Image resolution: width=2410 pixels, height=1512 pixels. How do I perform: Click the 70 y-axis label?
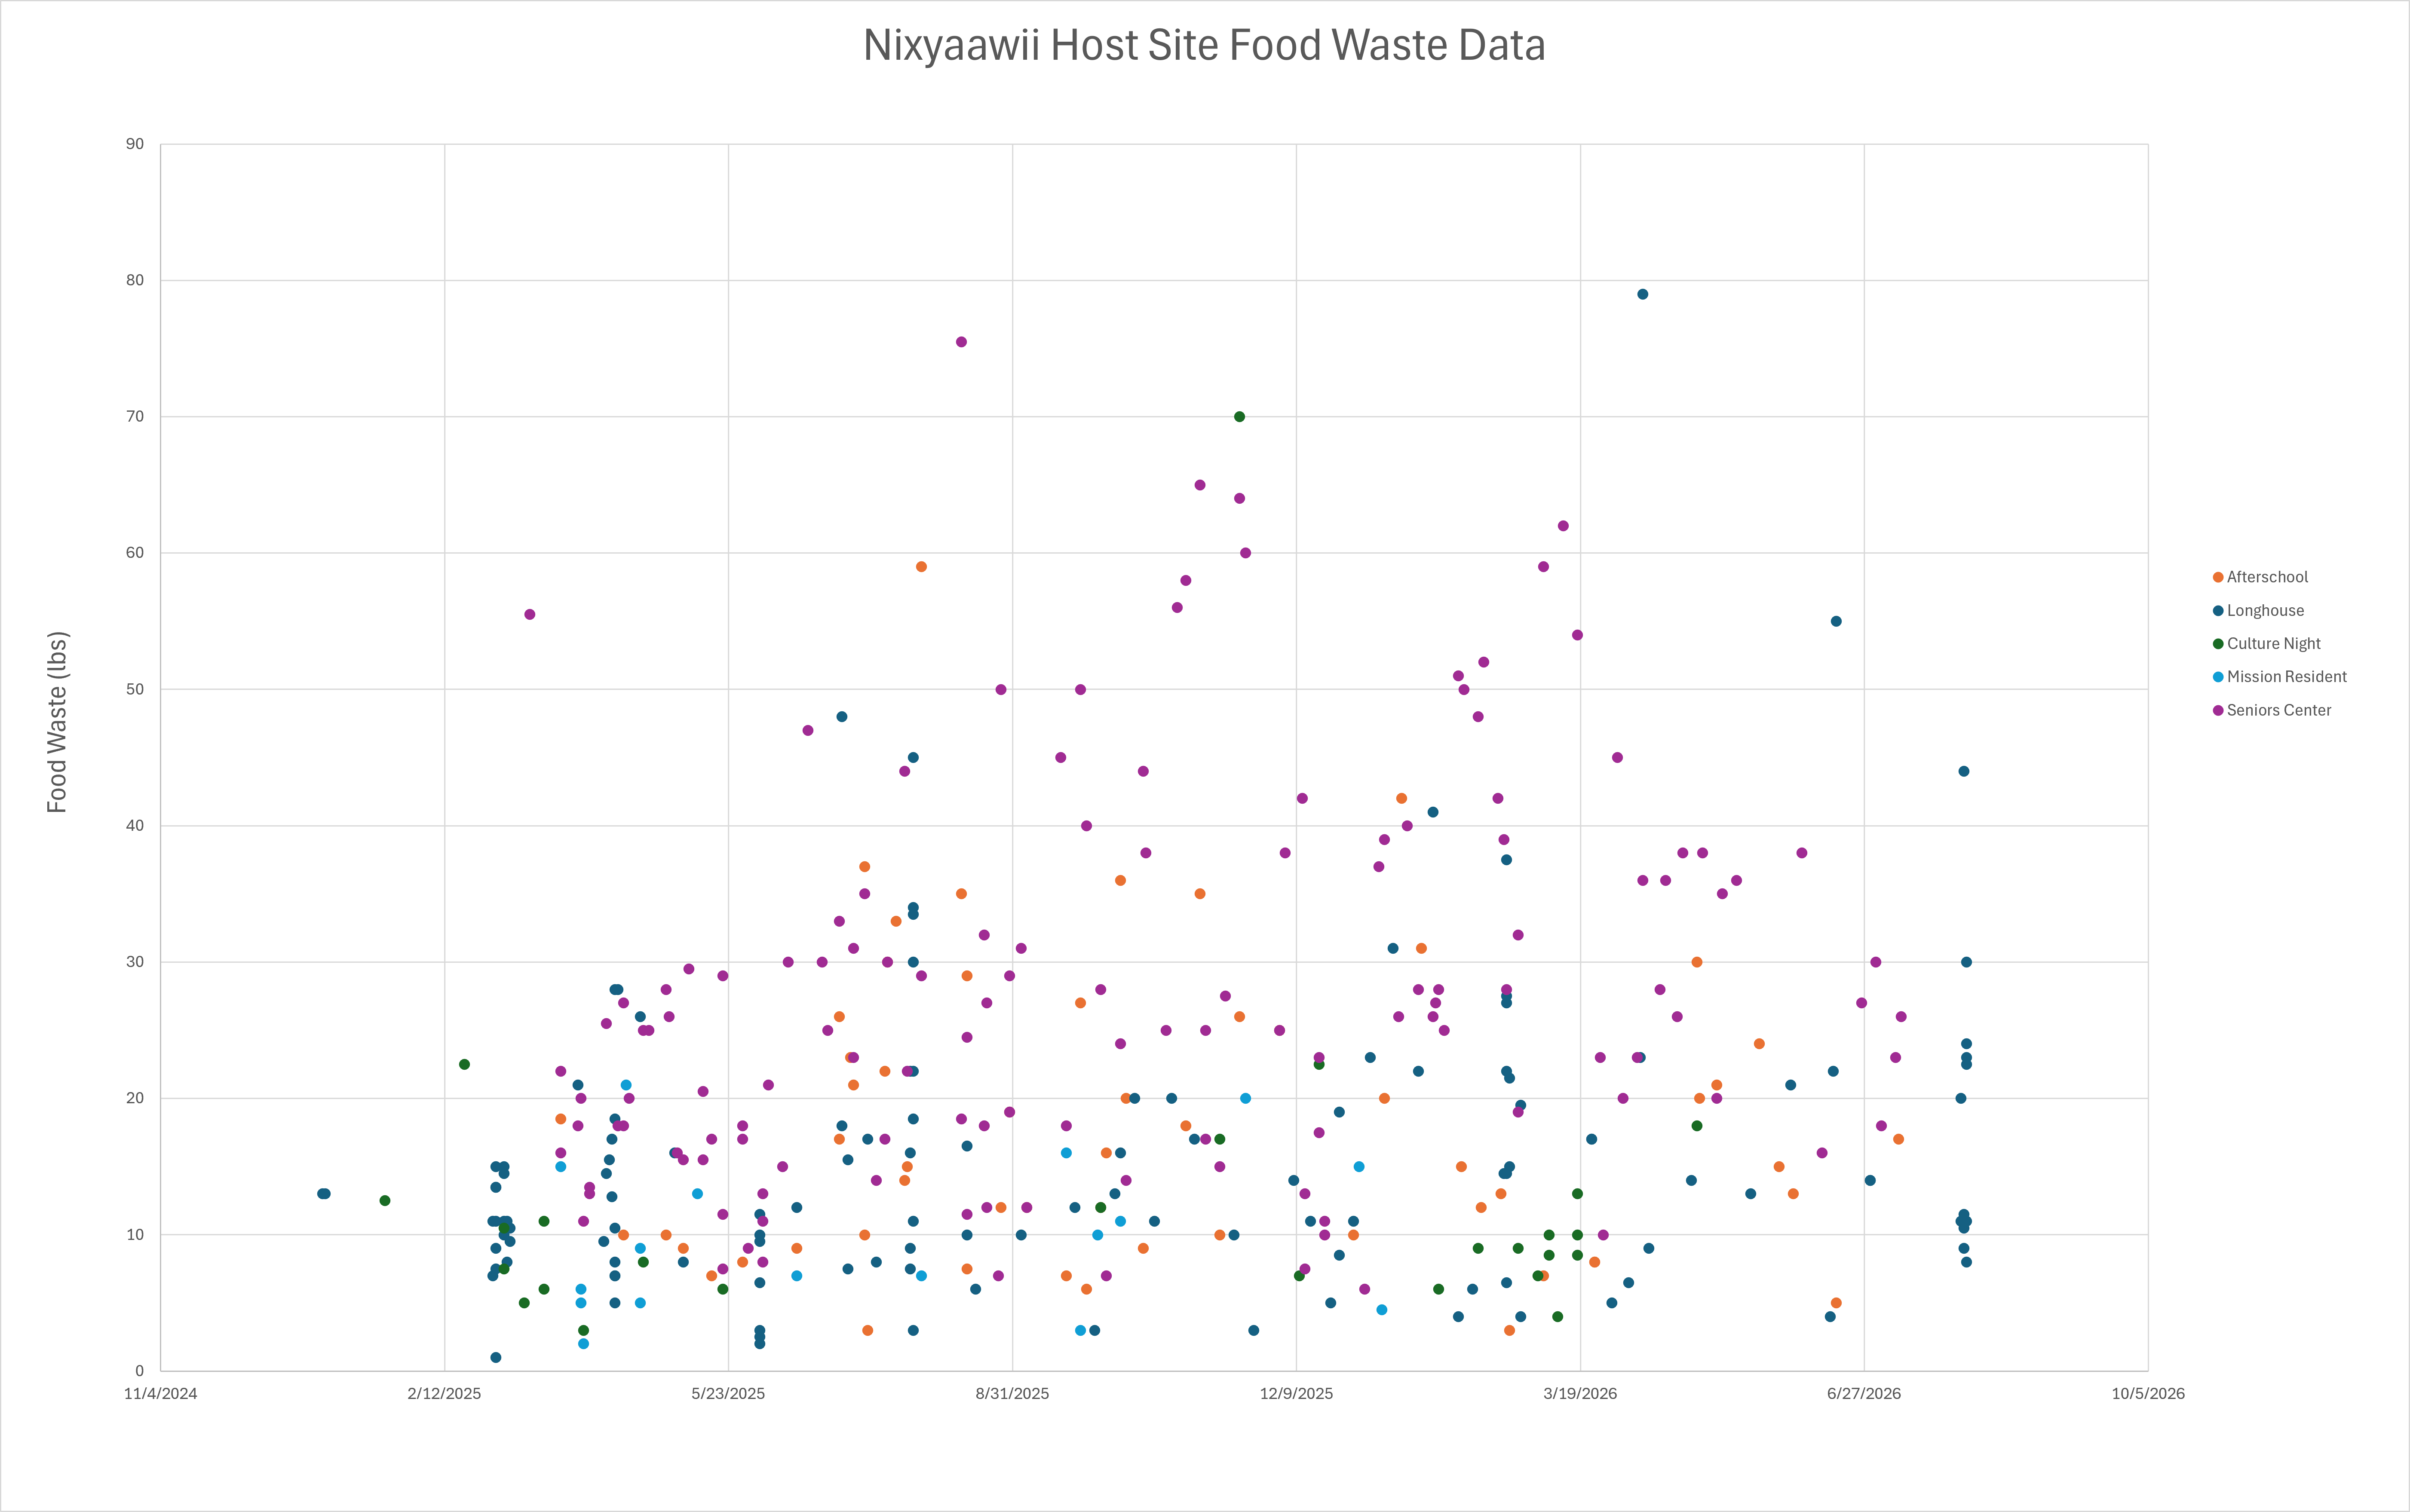(135, 416)
